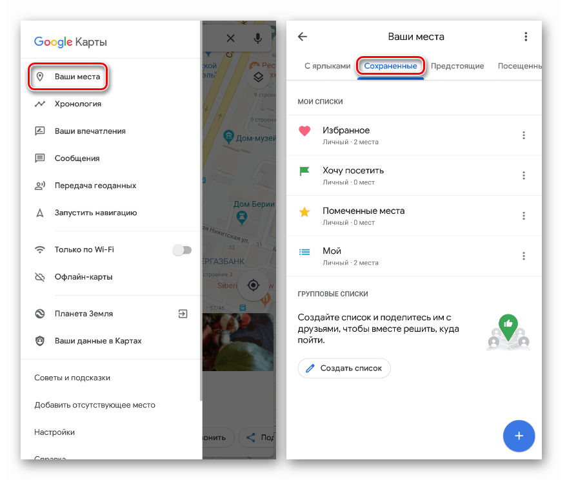Click the external open icon beside Планета Земля
Screen dimensions: 567x480
pos(183,314)
